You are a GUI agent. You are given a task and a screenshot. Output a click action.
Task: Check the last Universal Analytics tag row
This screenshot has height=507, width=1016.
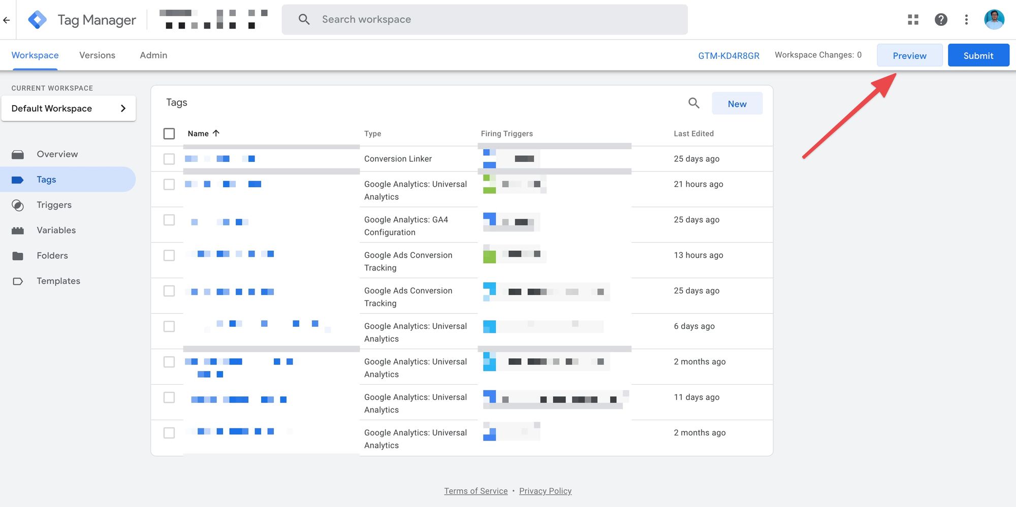pyautogui.click(x=169, y=433)
